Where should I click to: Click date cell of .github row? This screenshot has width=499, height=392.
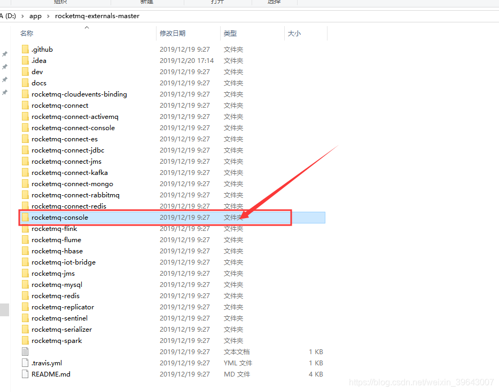(x=184, y=49)
